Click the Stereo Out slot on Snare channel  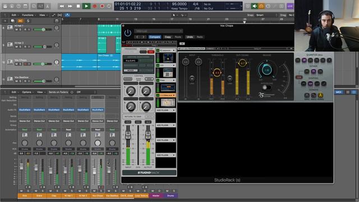click(x=39, y=121)
